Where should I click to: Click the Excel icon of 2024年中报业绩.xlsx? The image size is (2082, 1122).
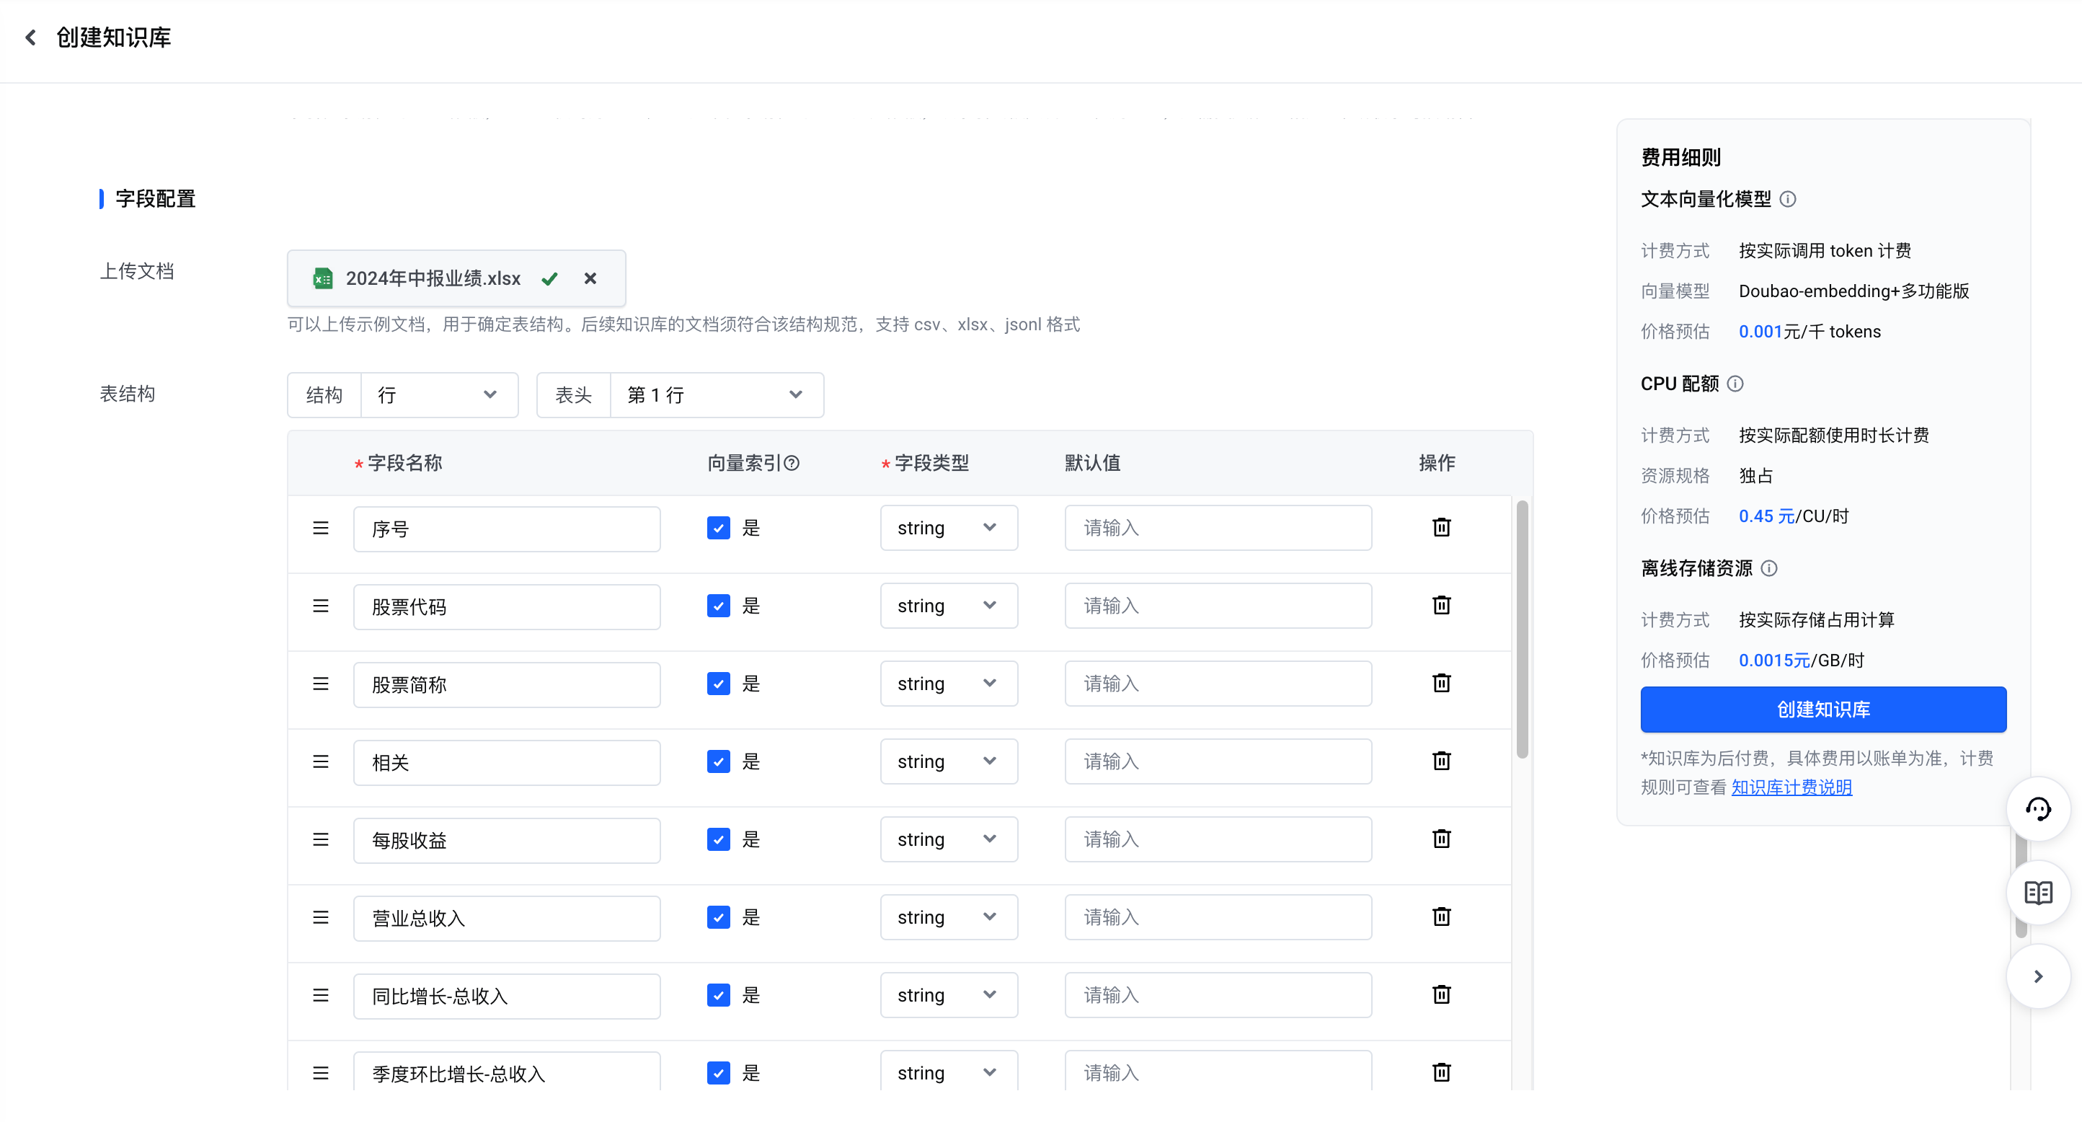point(323,278)
